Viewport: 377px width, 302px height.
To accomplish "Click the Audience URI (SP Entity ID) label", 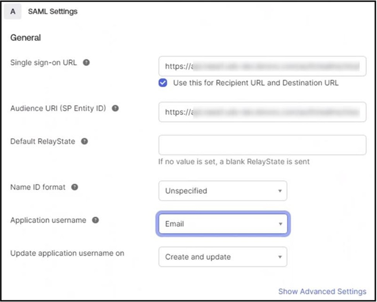I will pos(58,108).
